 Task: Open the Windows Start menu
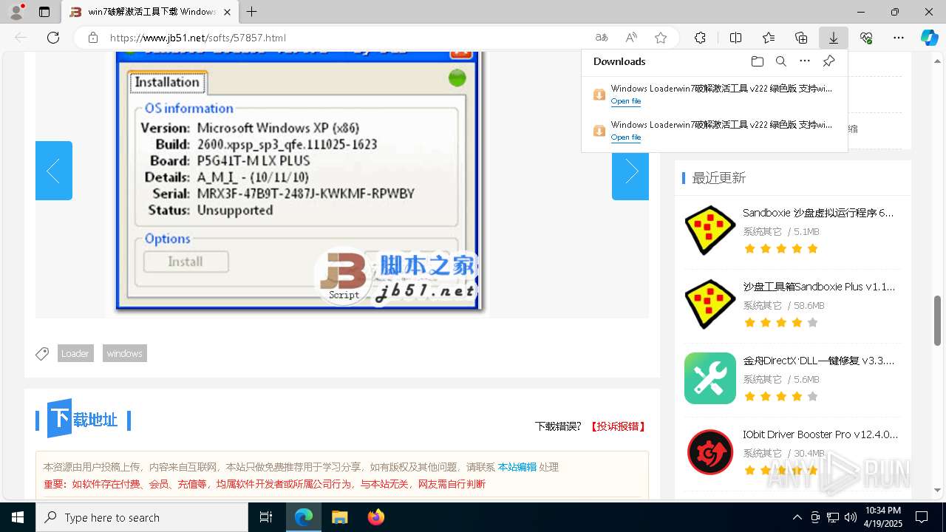pos(18,517)
